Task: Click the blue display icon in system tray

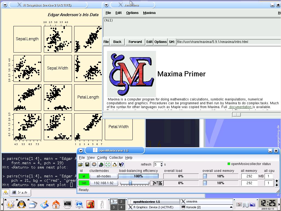Action: coord(253,204)
